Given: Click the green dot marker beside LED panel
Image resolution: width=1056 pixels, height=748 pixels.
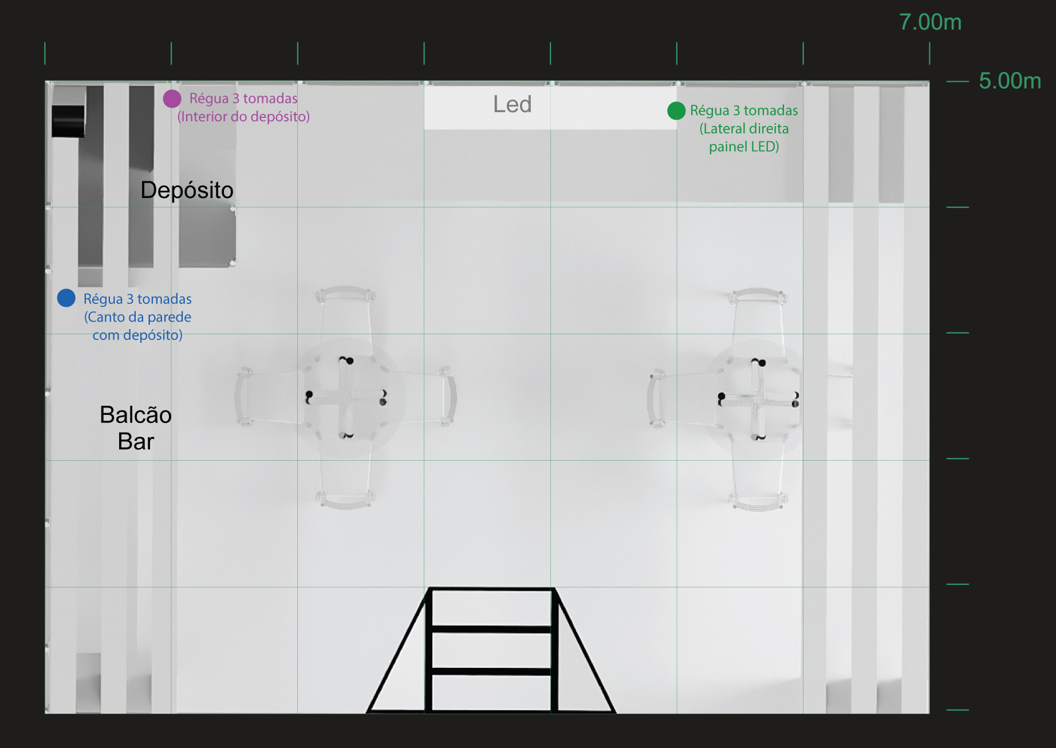Looking at the screenshot, I should (x=676, y=110).
